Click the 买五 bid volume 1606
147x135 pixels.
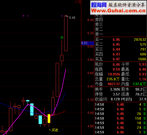coord(142,59)
